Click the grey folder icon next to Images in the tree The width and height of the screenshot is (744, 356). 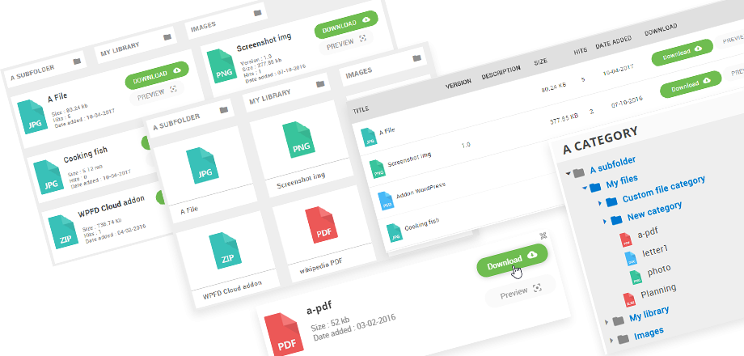(x=624, y=338)
